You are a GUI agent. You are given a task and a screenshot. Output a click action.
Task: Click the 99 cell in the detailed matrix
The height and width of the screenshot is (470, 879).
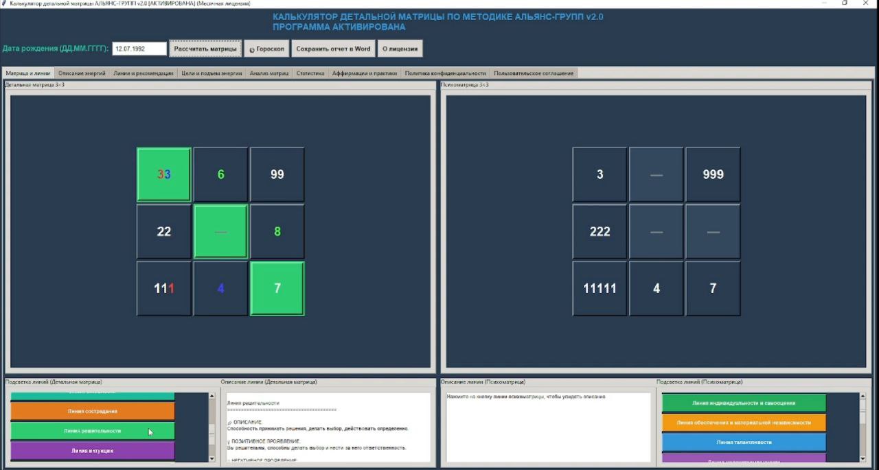click(x=277, y=174)
